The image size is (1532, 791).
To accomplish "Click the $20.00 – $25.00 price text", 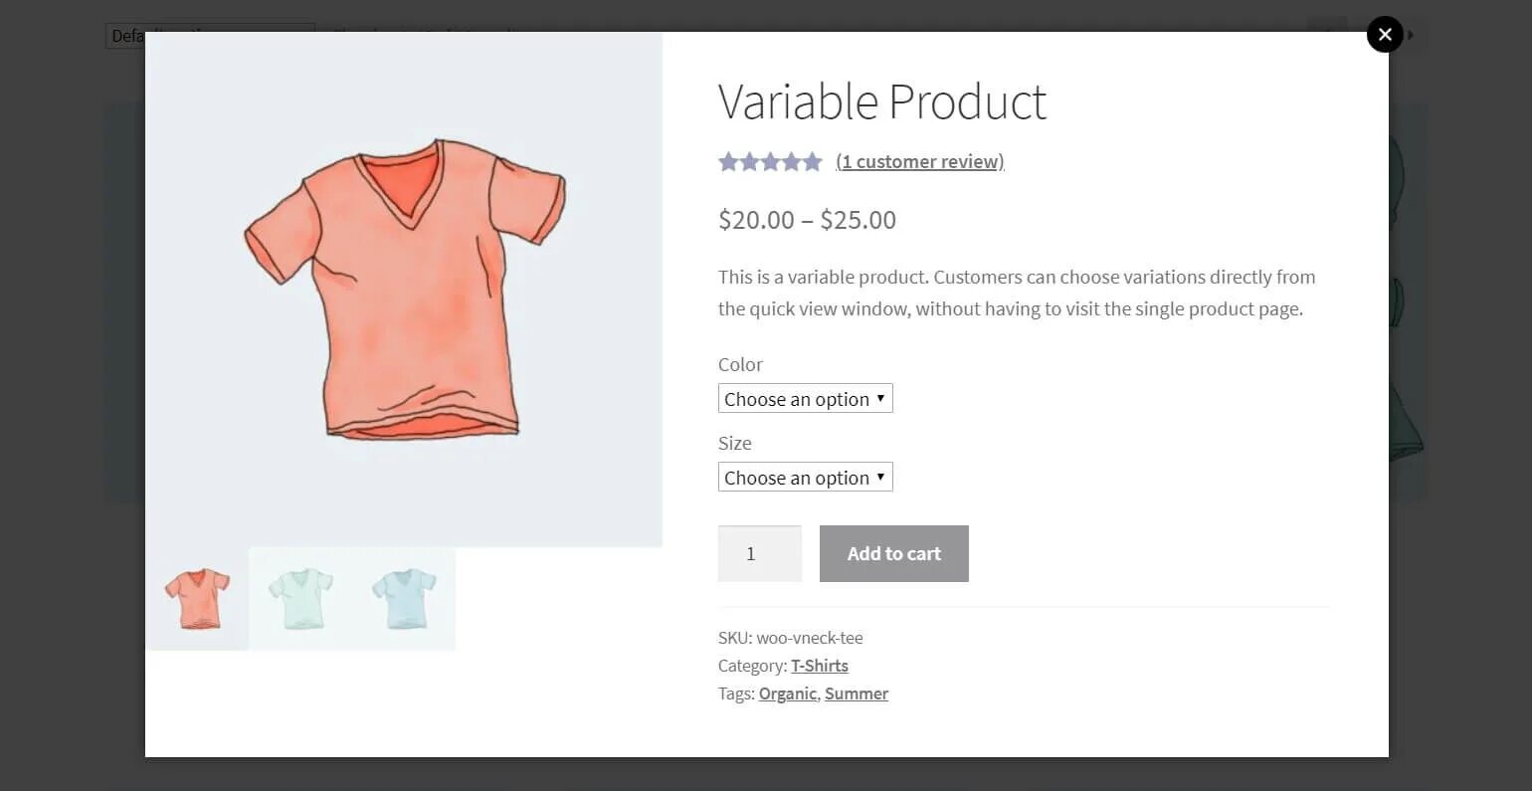I will [x=807, y=220].
